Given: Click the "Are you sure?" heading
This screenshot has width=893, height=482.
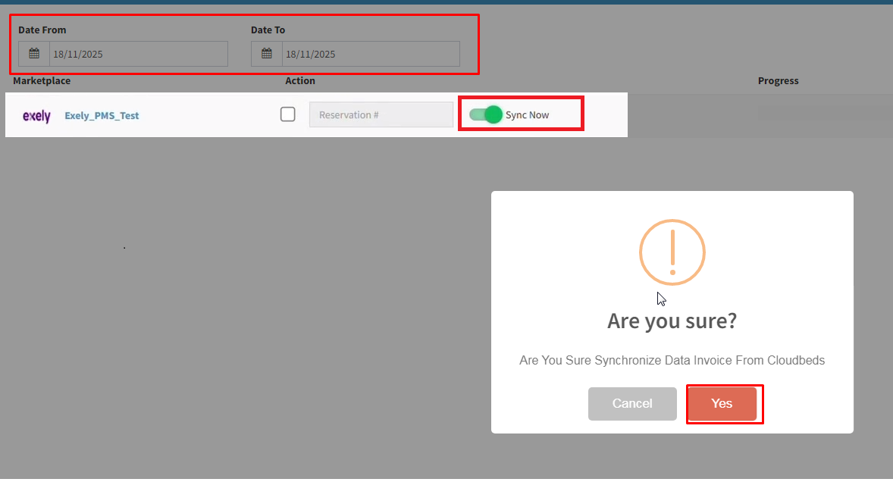Looking at the screenshot, I should (672, 321).
